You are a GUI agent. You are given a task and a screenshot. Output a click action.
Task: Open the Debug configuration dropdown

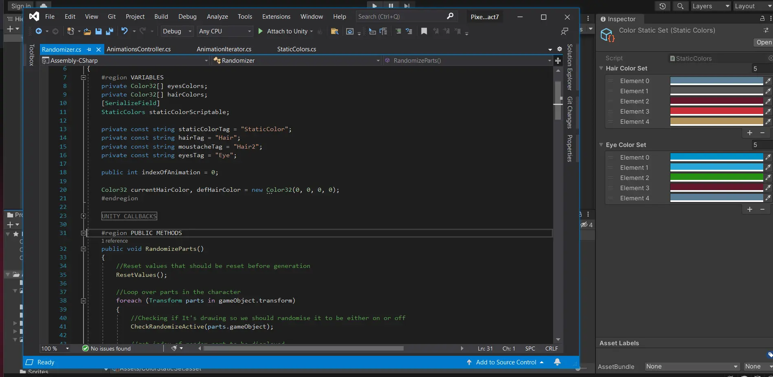pos(177,31)
